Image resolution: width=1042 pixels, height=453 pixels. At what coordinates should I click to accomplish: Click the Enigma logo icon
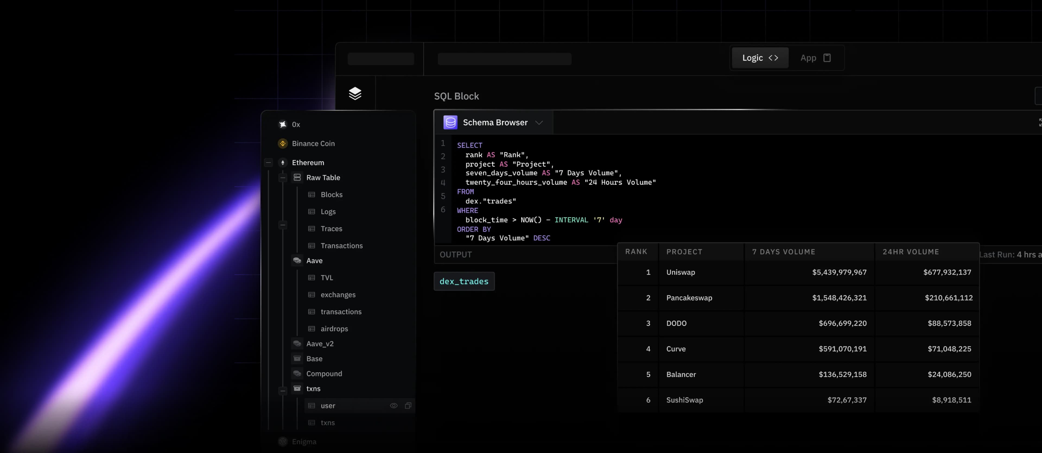283,441
